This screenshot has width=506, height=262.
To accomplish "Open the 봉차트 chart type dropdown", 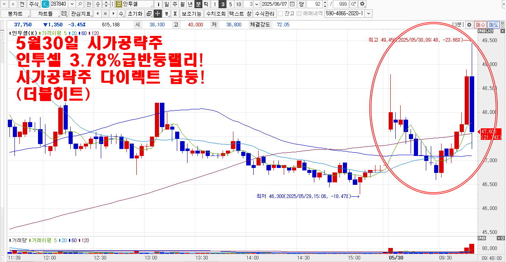I will (16, 14).
